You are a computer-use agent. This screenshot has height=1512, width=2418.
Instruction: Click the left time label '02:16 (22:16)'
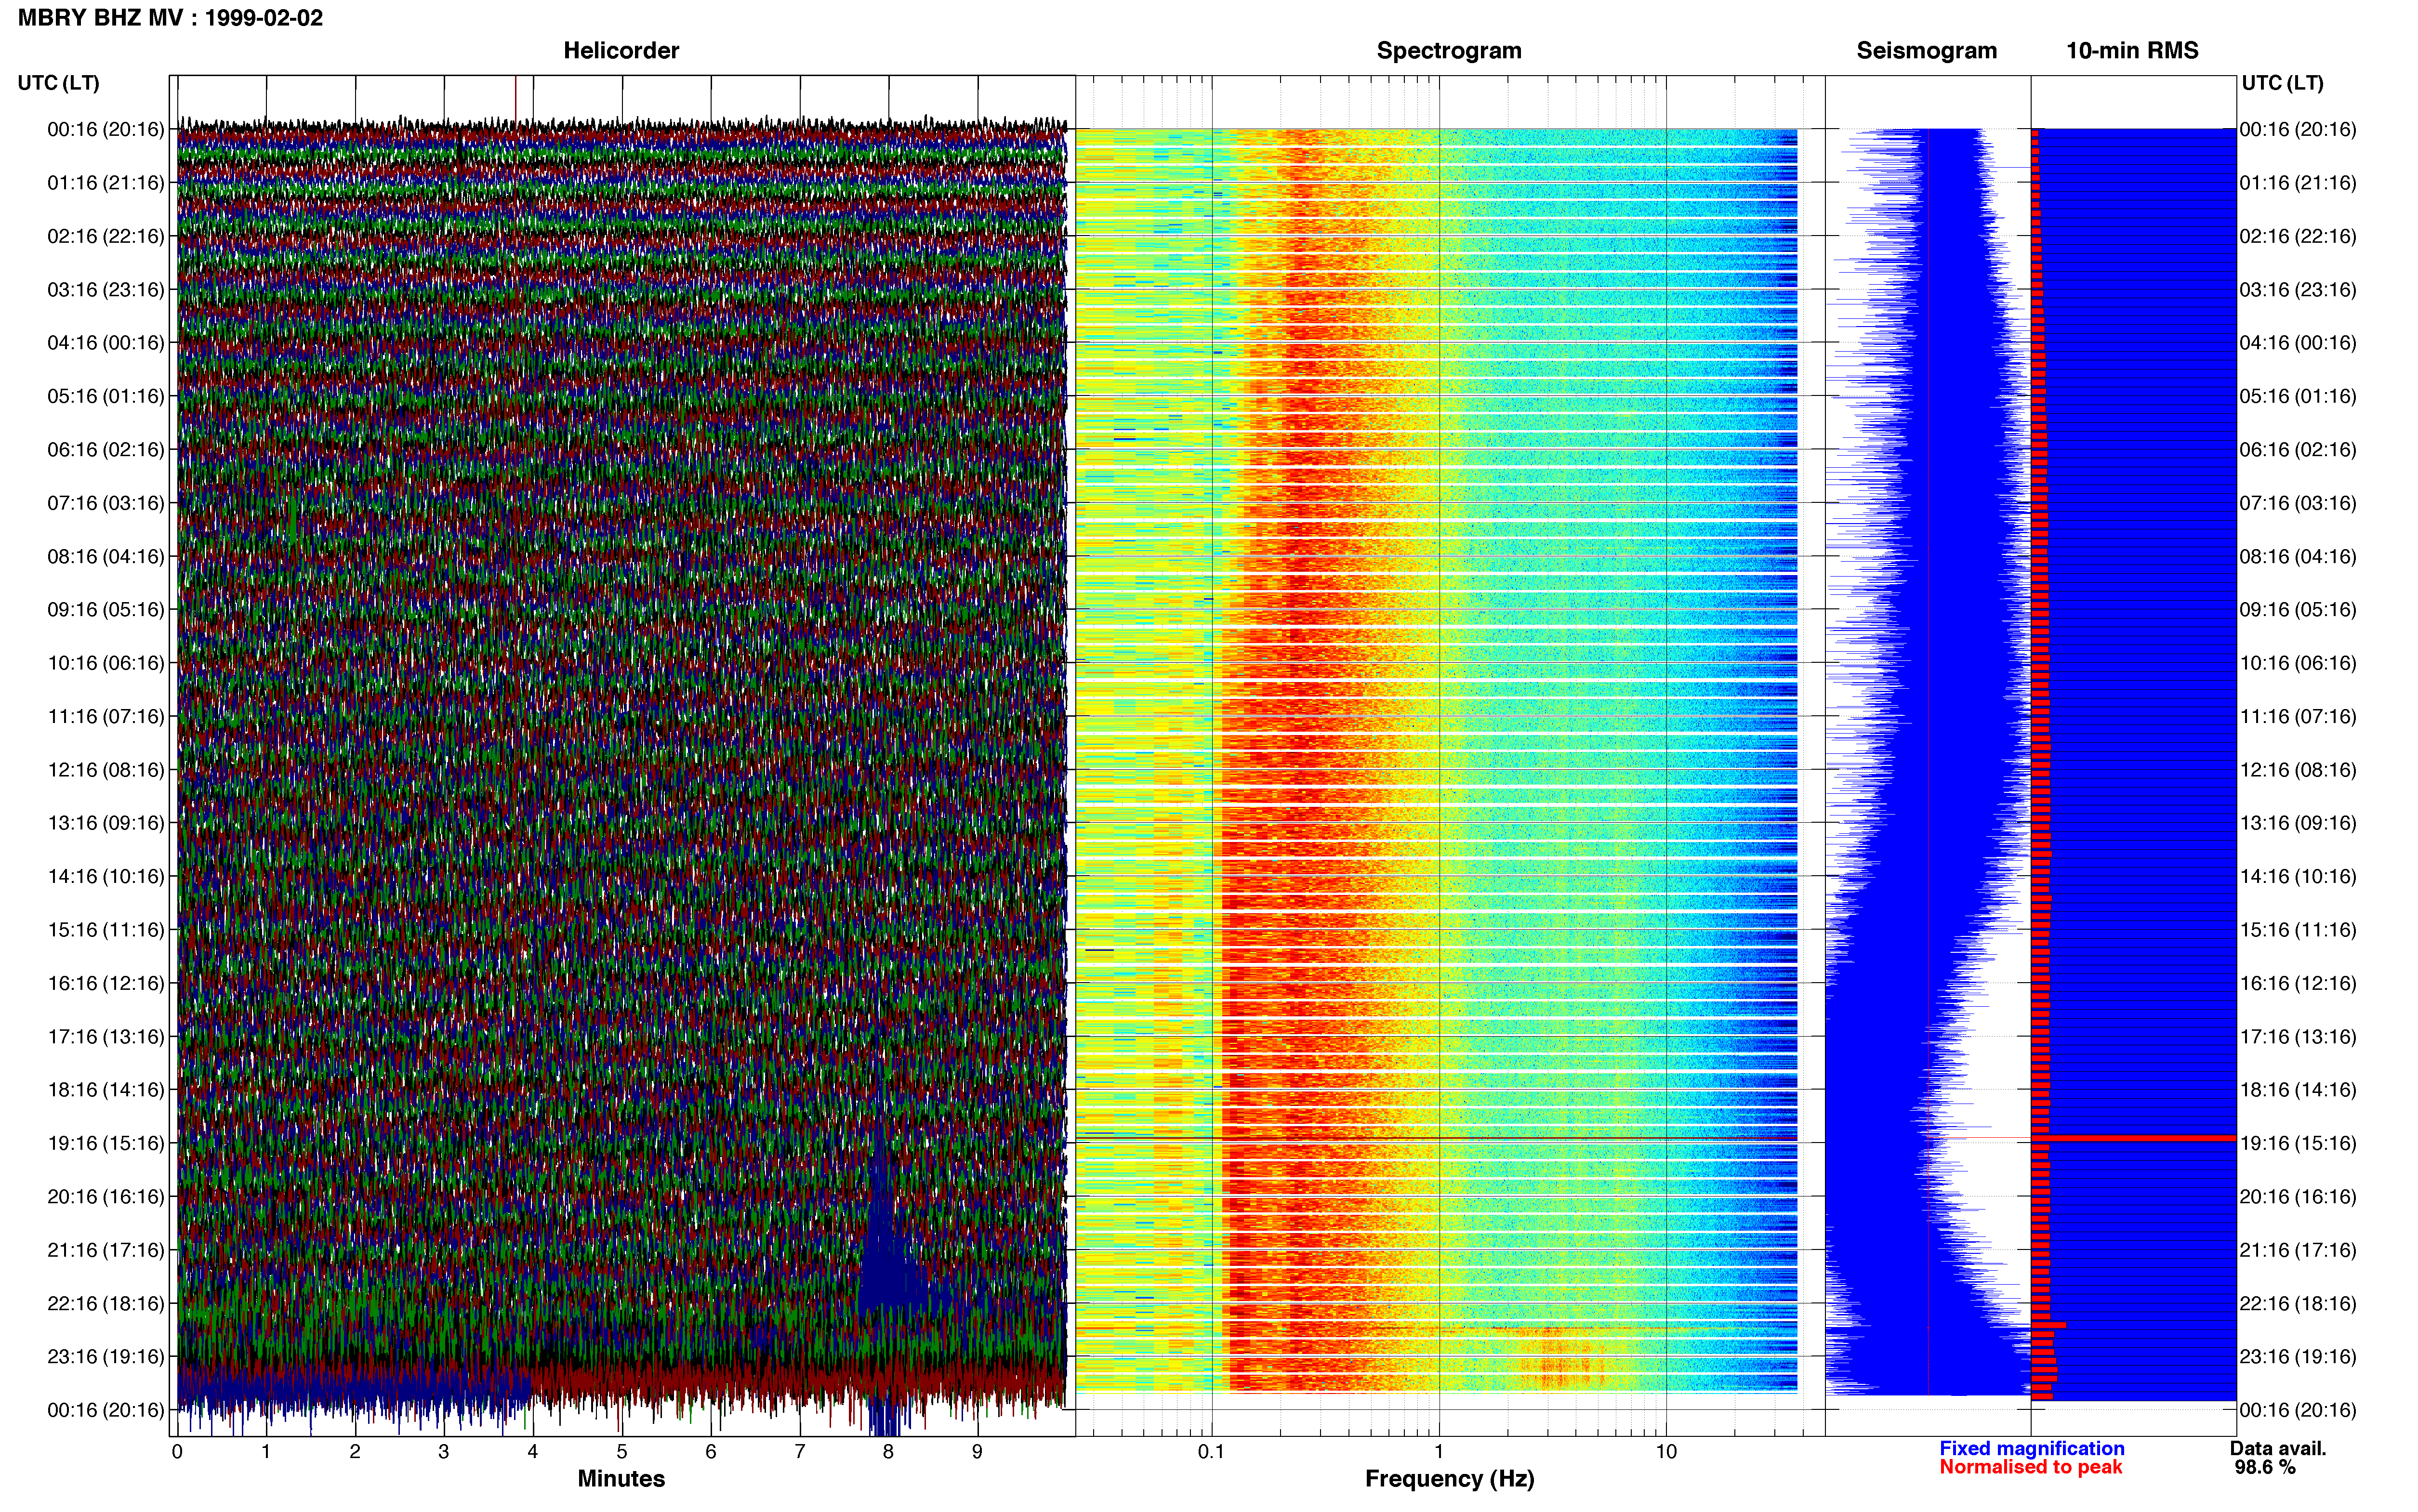point(105,236)
